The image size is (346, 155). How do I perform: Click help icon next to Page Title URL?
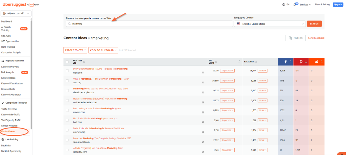pyautogui.click(x=84, y=62)
